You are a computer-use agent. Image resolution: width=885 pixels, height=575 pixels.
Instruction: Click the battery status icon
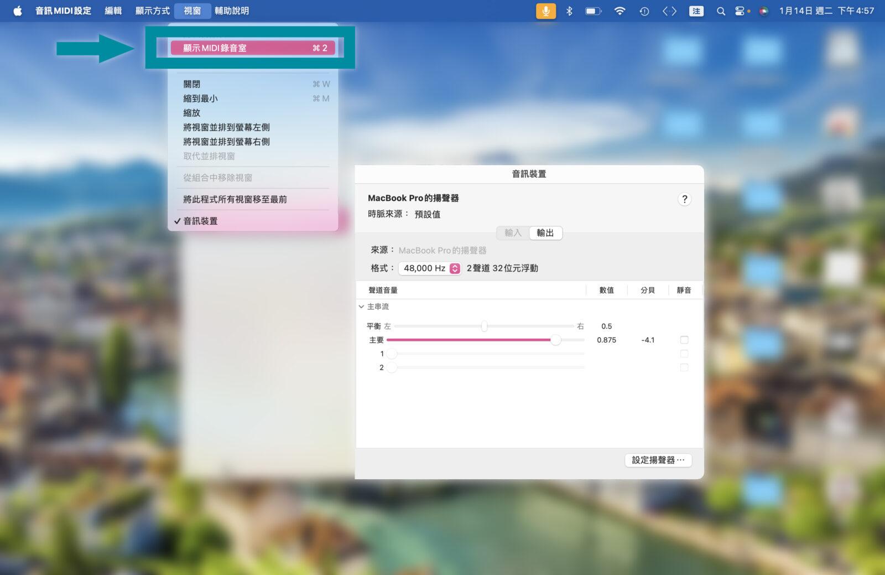[593, 11]
